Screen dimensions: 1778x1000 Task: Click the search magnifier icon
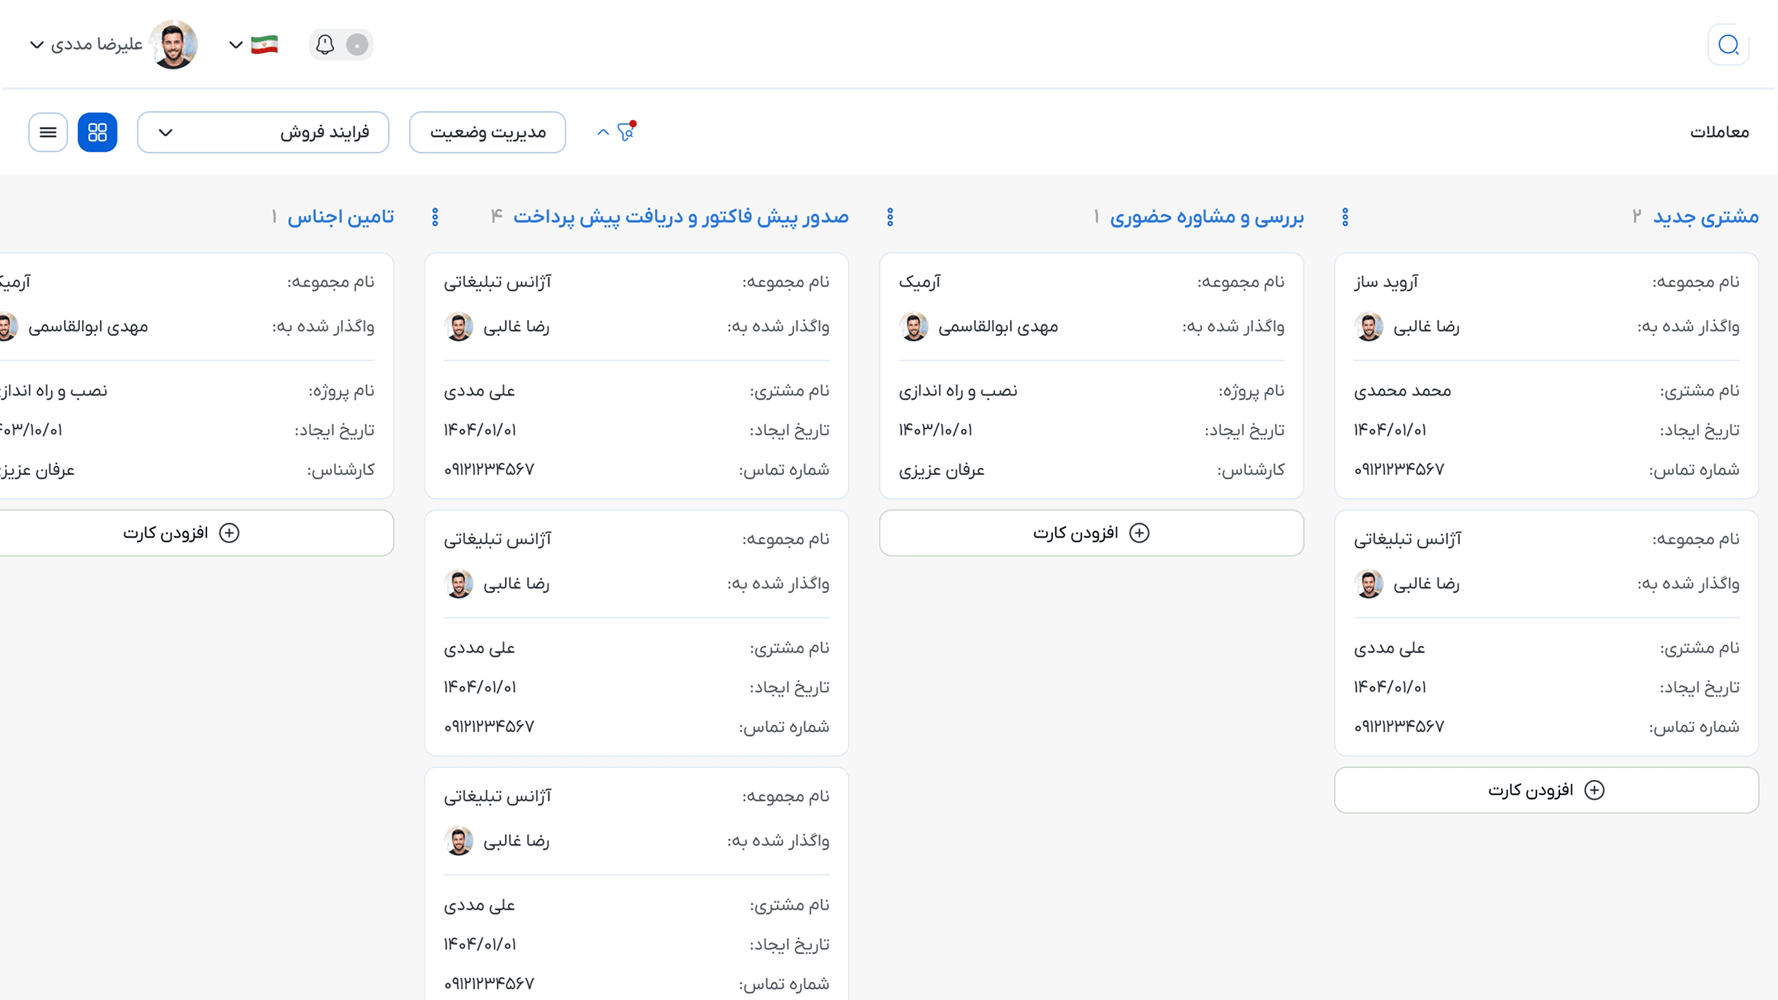point(1727,45)
